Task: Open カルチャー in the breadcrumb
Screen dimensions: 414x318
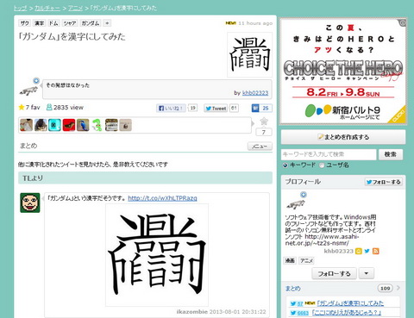Action: (47, 8)
